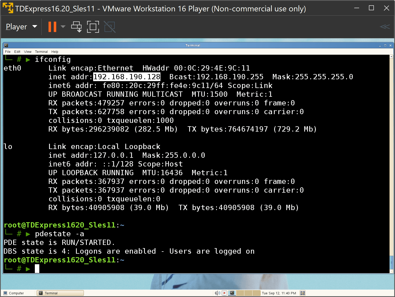Image resolution: width=395 pixels, height=297 pixels.
Task: Click 'RX bytes:296239082' text
Action: point(89,129)
